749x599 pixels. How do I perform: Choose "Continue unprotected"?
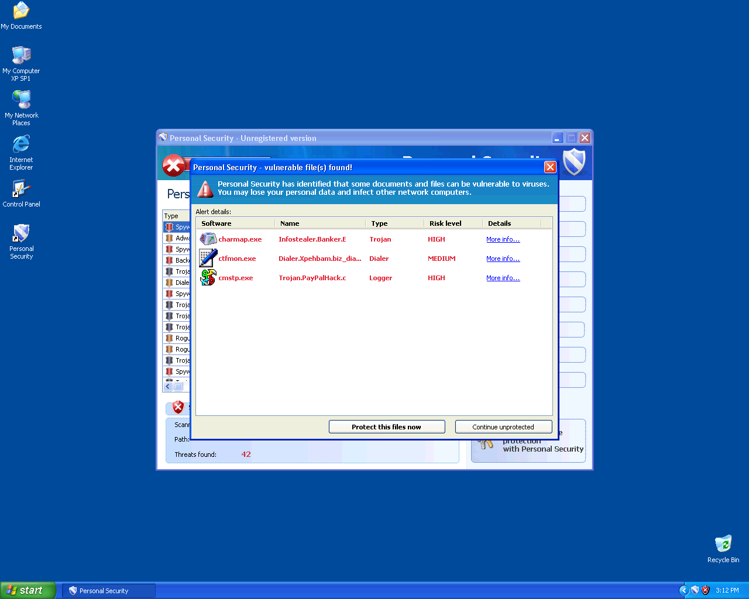click(503, 426)
